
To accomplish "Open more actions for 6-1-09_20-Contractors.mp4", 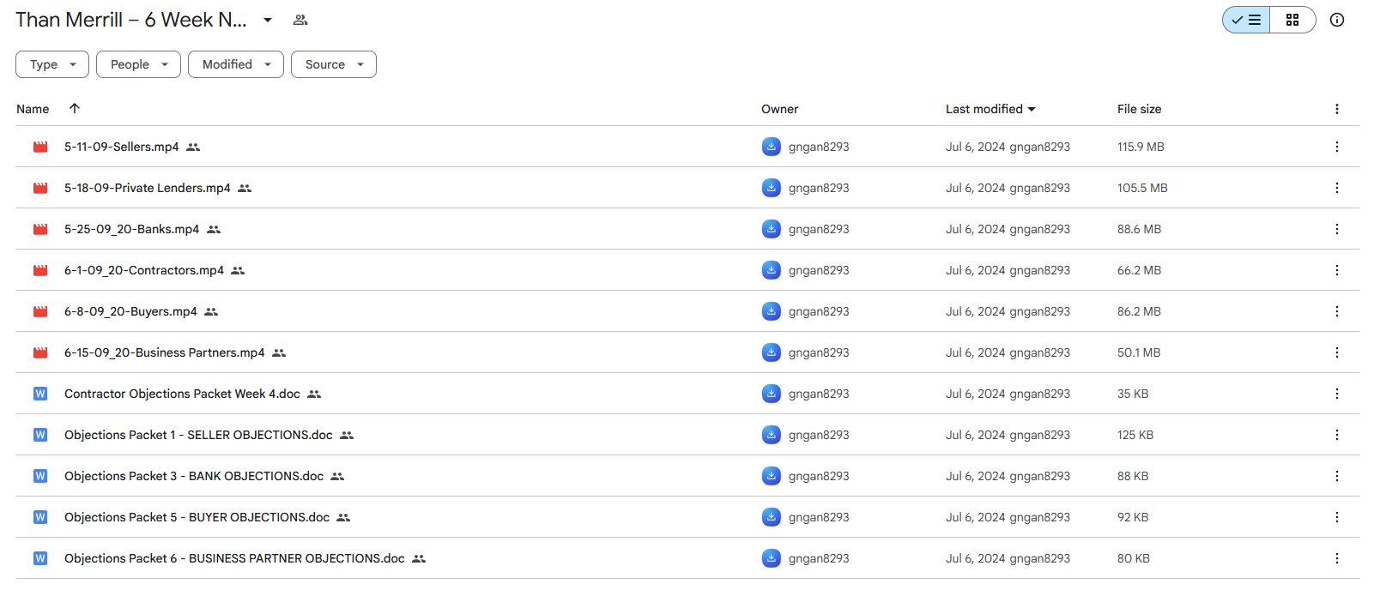I will (x=1336, y=270).
